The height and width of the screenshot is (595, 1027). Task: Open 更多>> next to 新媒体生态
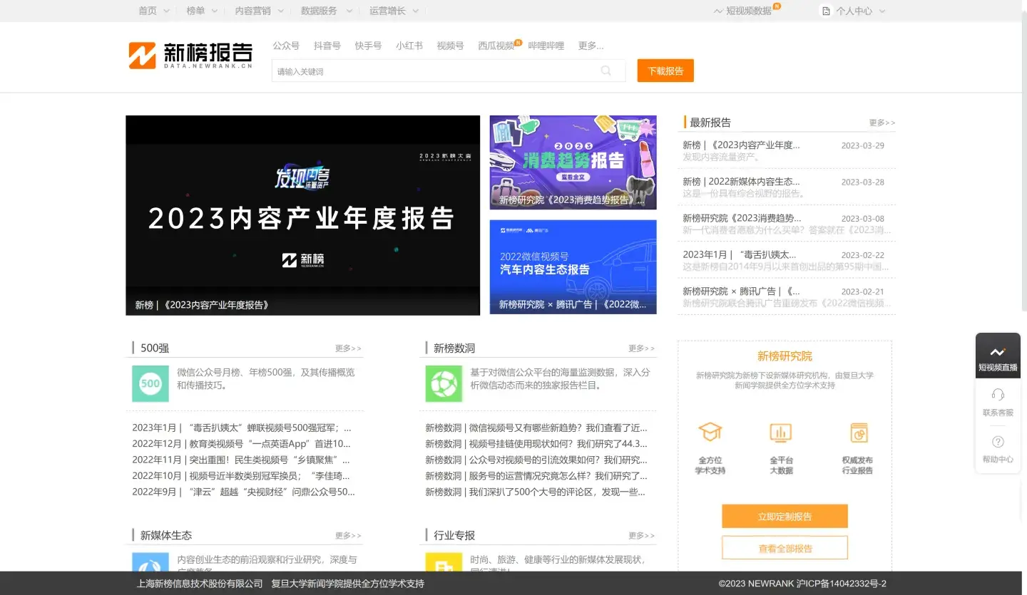click(349, 535)
